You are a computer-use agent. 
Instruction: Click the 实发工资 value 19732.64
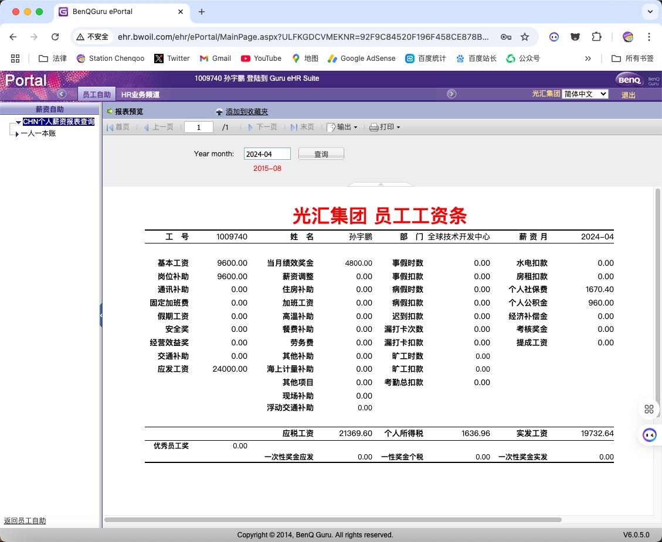pyautogui.click(x=598, y=433)
